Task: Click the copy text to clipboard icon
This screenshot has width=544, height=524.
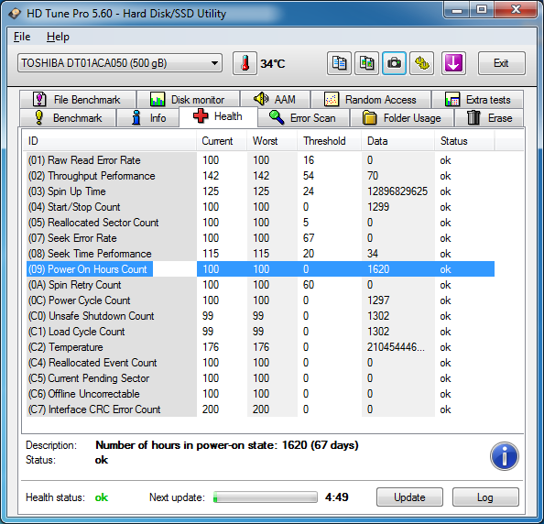Action: [339, 63]
